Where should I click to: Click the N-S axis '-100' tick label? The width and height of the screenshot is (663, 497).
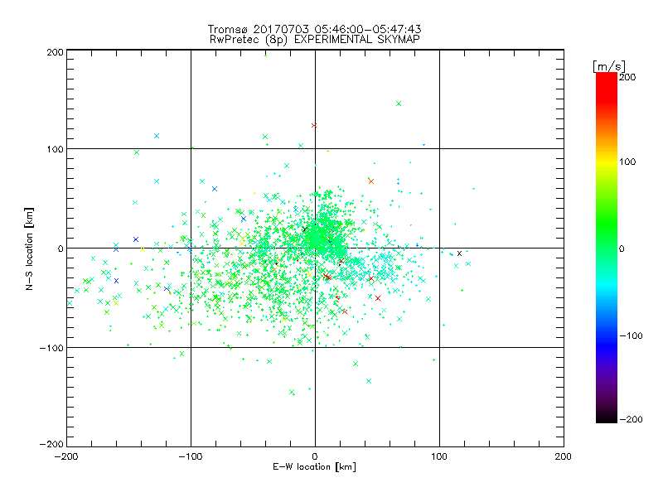tap(51, 348)
